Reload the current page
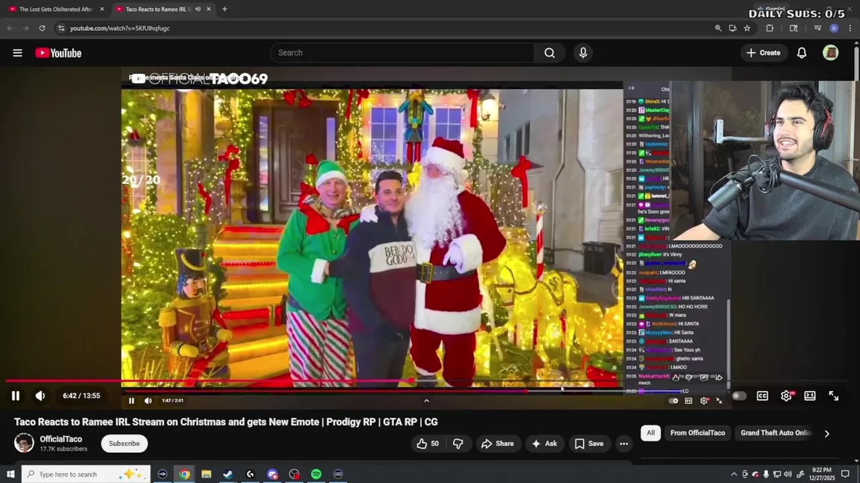 click(x=42, y=28)
